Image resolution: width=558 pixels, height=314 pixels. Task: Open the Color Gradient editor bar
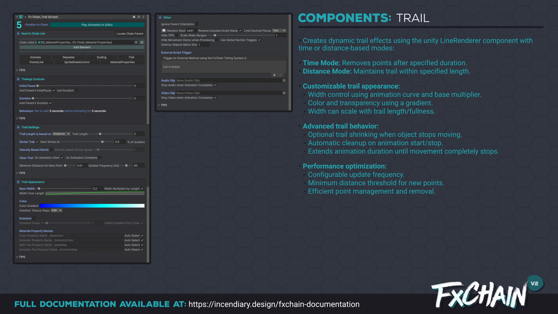(x=92, y=205)
